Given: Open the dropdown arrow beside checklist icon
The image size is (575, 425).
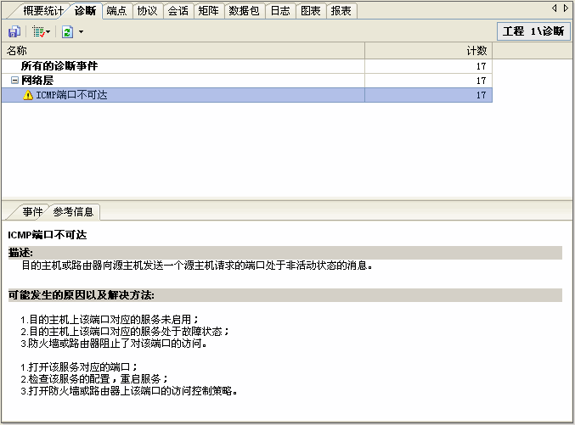Looking at the screenshot, I should coord(48,32).
